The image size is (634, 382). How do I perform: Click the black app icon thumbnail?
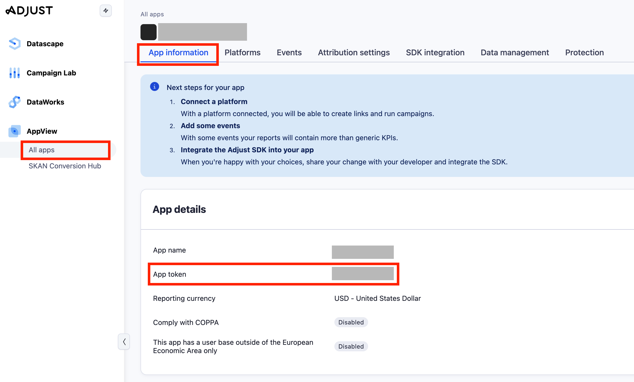pos(149,32)
